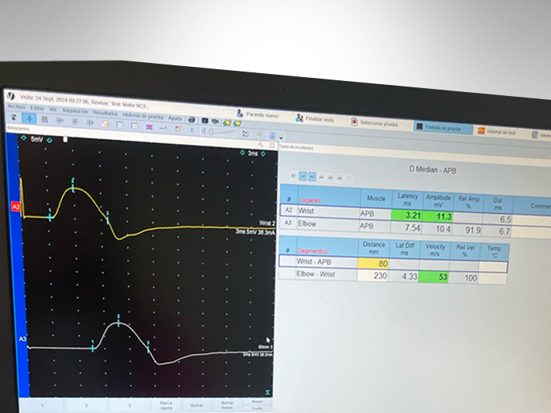Image resolution: width=551 pixels, height=413 pixels.
Task: Increase sensitivity right of 5mV
Action: (50, 140)
